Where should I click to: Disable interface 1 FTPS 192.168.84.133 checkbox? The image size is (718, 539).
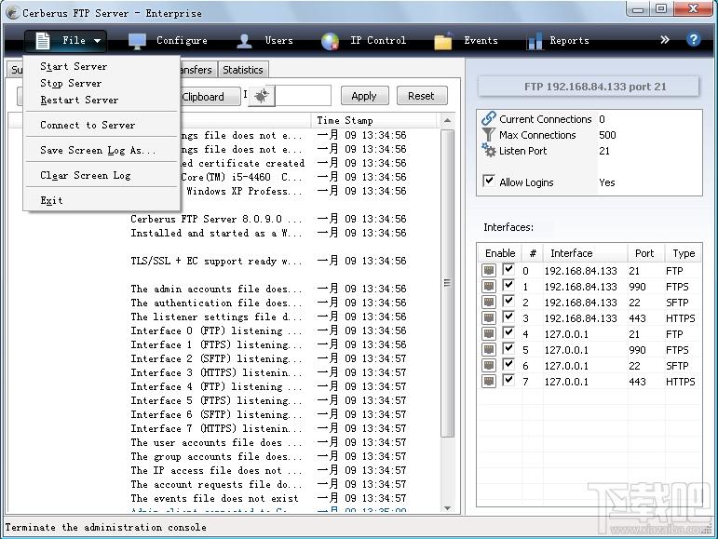[x=508, y=285]
